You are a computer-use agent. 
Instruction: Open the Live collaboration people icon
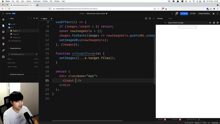pos(3,56)
